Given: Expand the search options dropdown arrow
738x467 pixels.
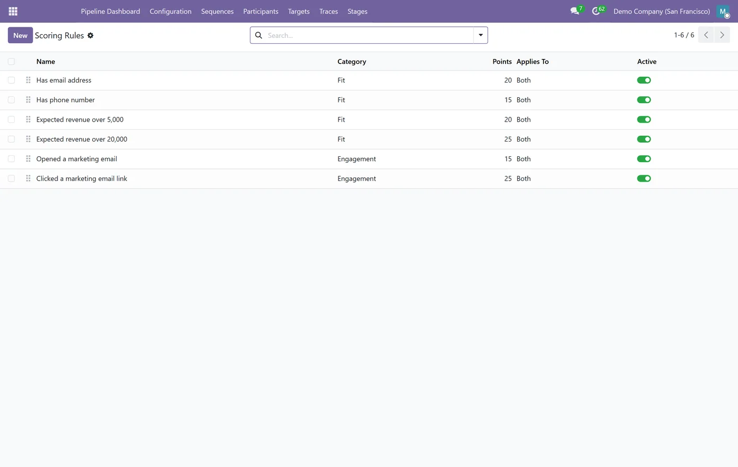Looking at the screenshot, I should pos(481,35).
